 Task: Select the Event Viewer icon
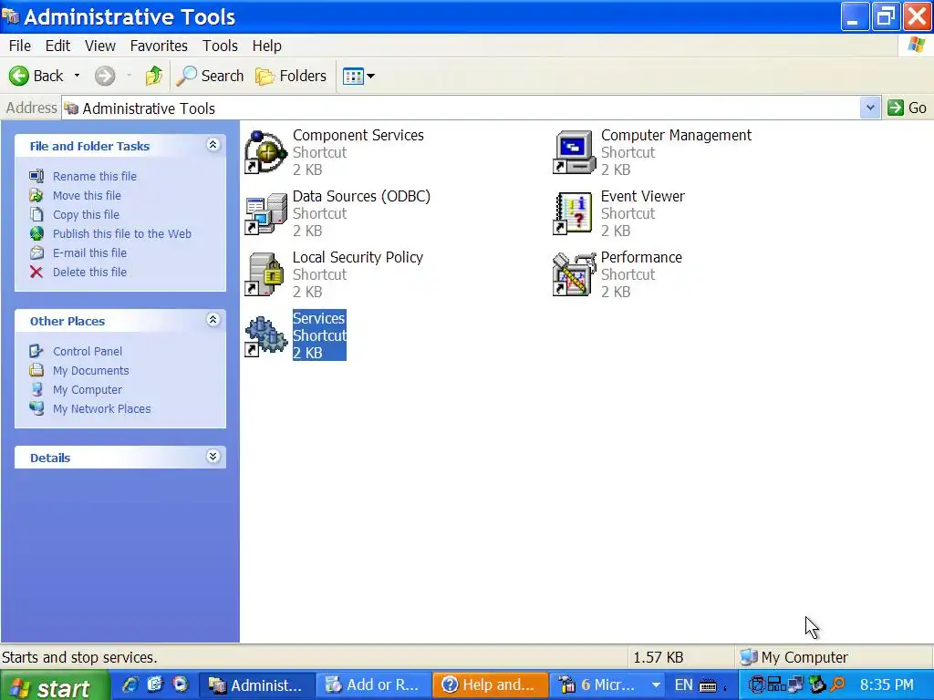(x=575, y=213)
